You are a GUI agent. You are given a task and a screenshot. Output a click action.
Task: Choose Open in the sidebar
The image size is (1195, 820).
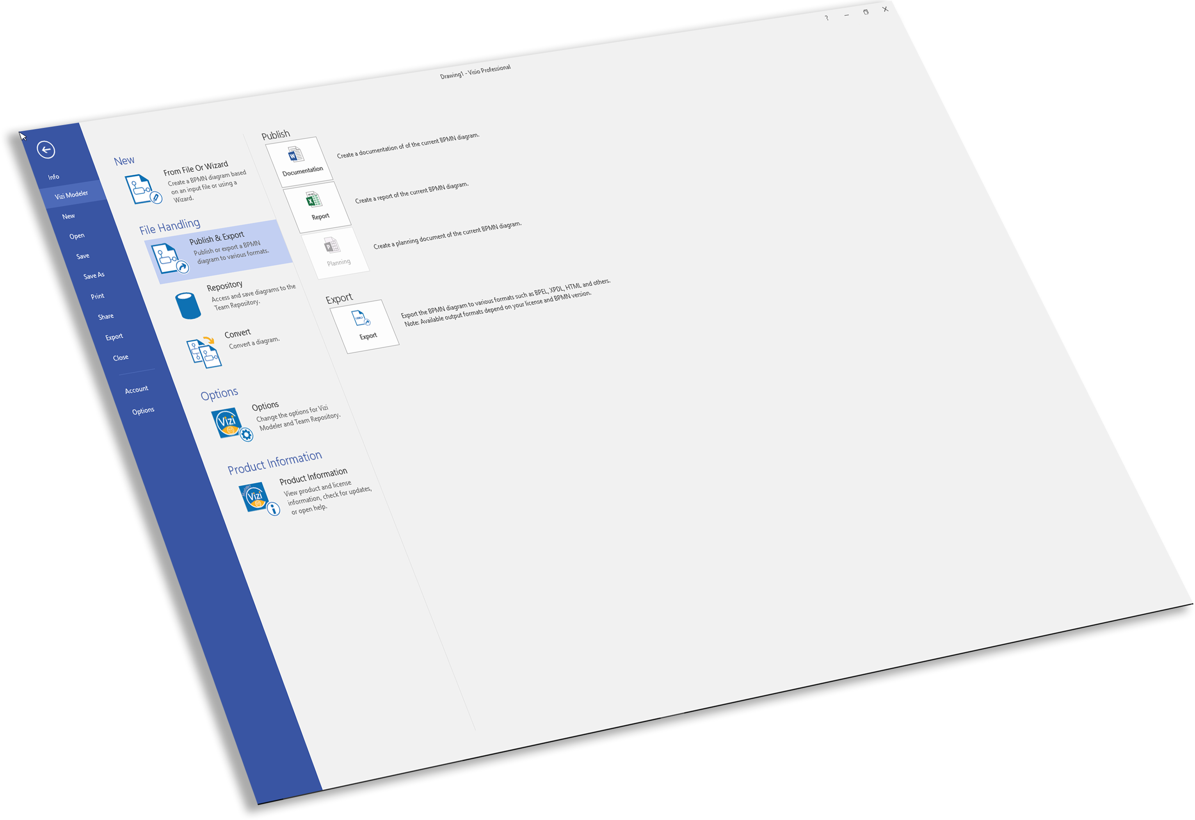pos(77,236)
